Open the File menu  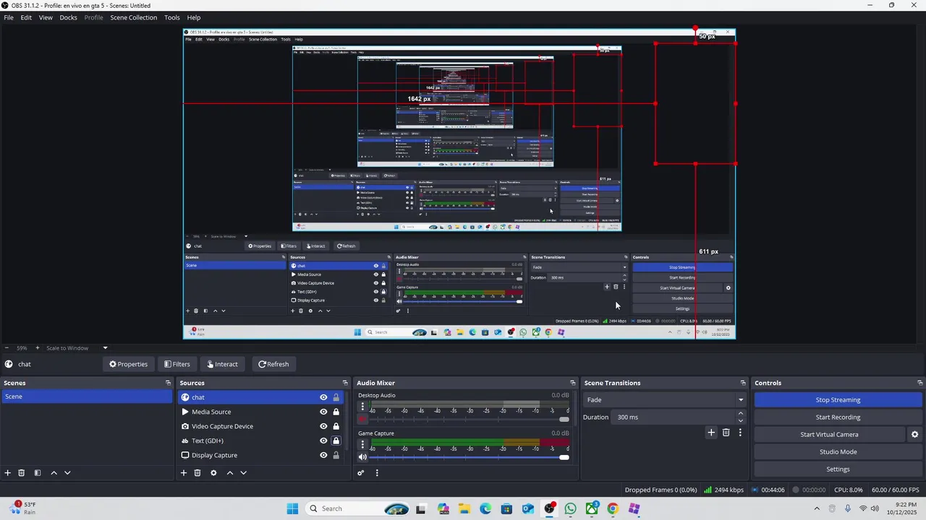[9, 17]
